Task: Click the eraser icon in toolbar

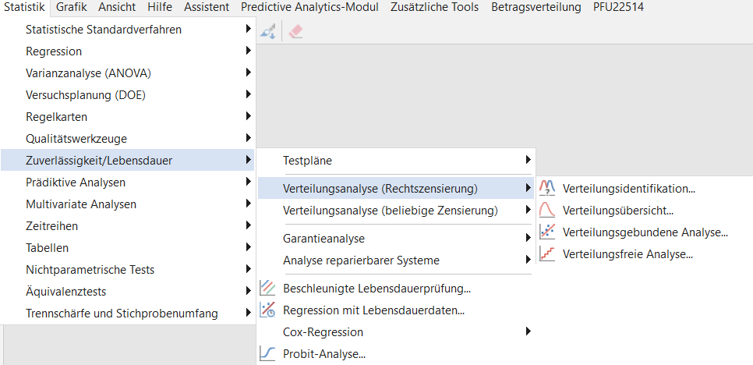Action: [x=295, y=32]
